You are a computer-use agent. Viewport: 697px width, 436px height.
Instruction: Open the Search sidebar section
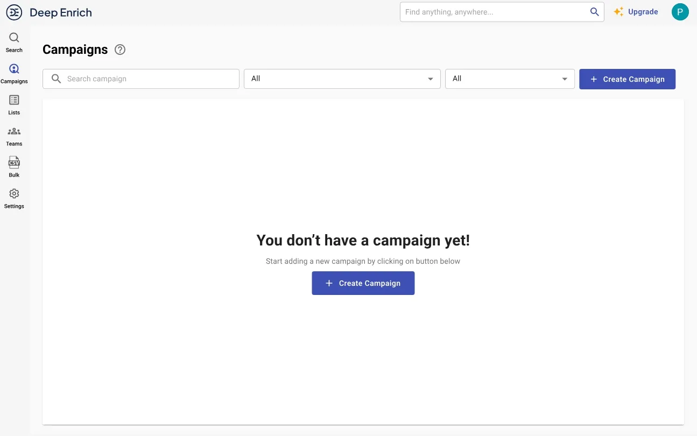14,42
